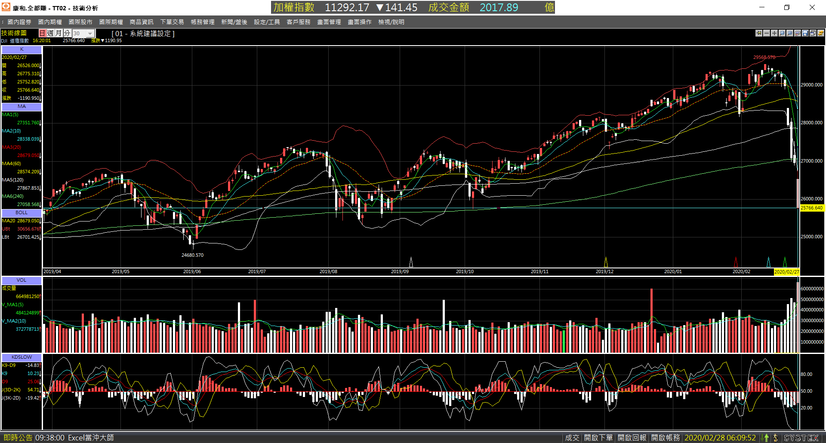
Task: Open 客戶服務 menu
Action: [299, 22]
